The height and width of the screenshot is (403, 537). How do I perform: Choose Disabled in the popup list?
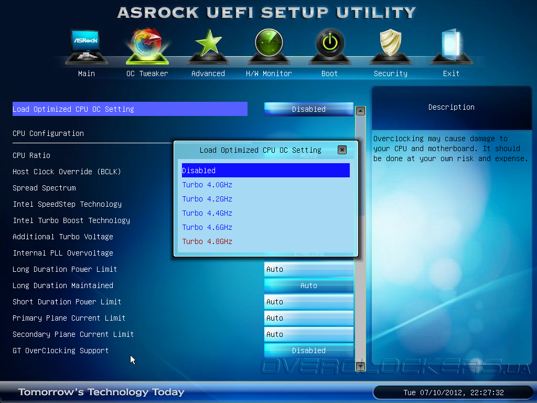coord(266,171)
